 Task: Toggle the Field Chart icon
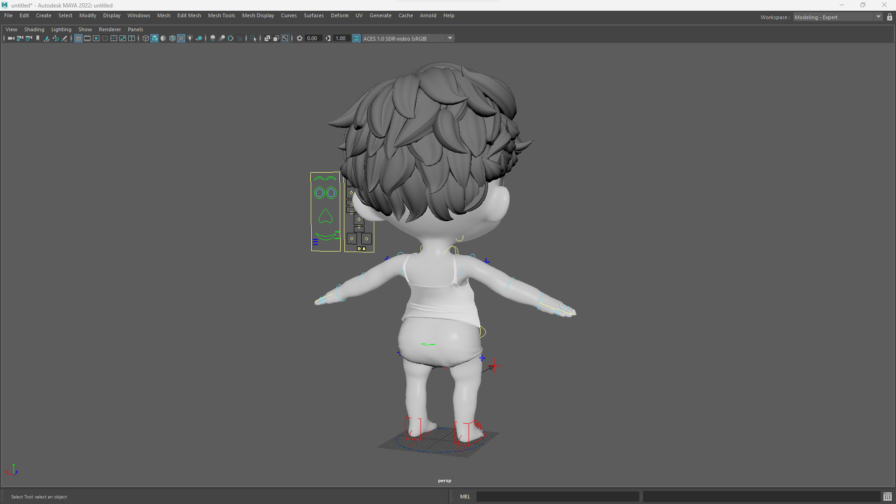tap(114, 38)
